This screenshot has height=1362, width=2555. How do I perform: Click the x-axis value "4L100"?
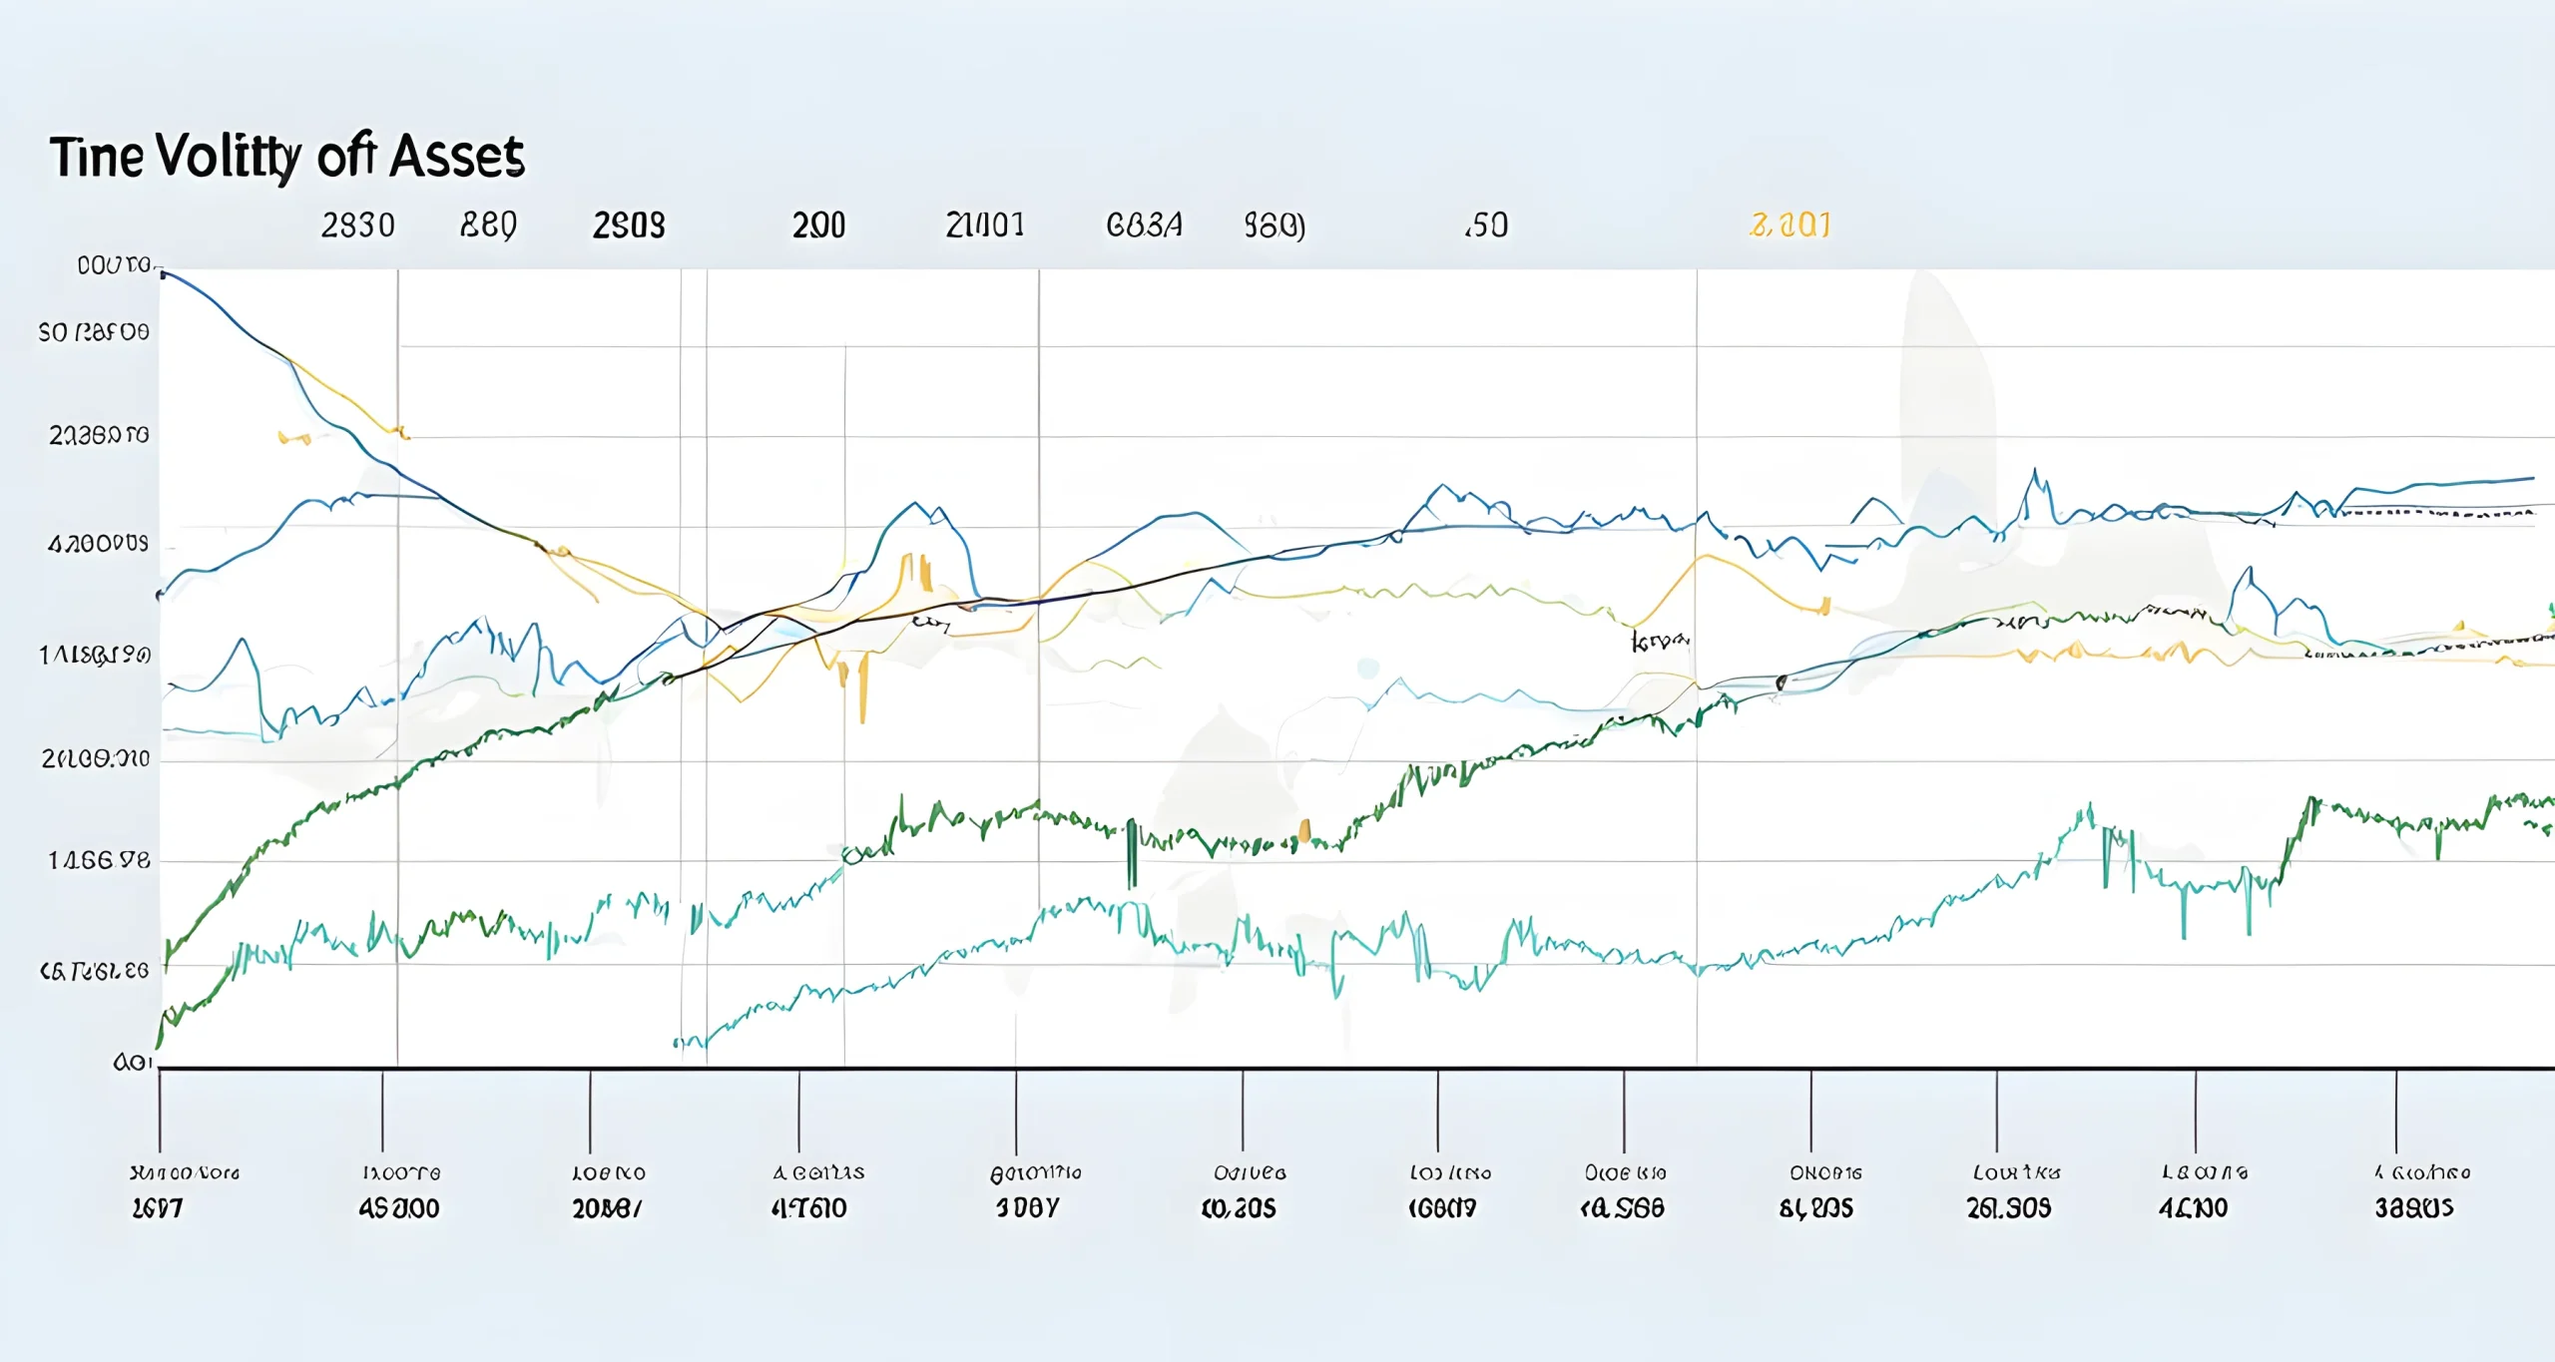[2194, 1208]
